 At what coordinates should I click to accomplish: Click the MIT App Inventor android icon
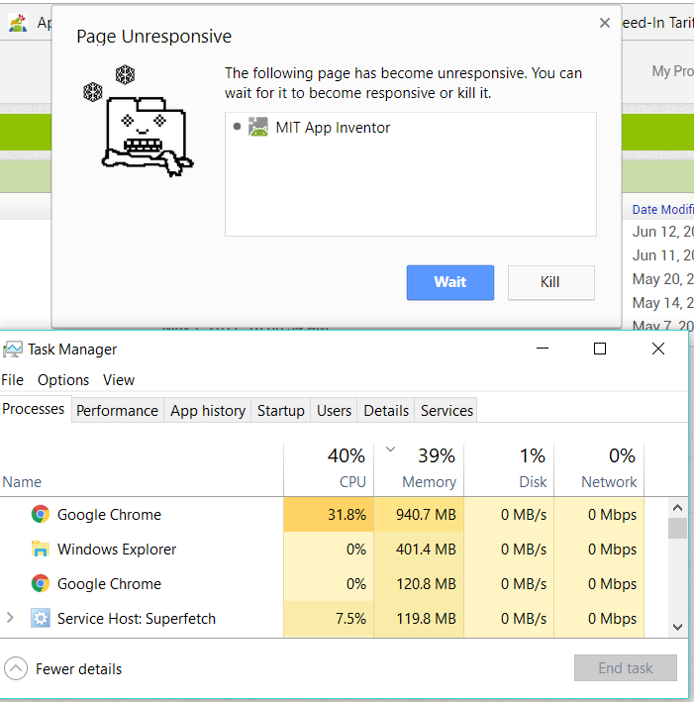(x=258, y=127)
